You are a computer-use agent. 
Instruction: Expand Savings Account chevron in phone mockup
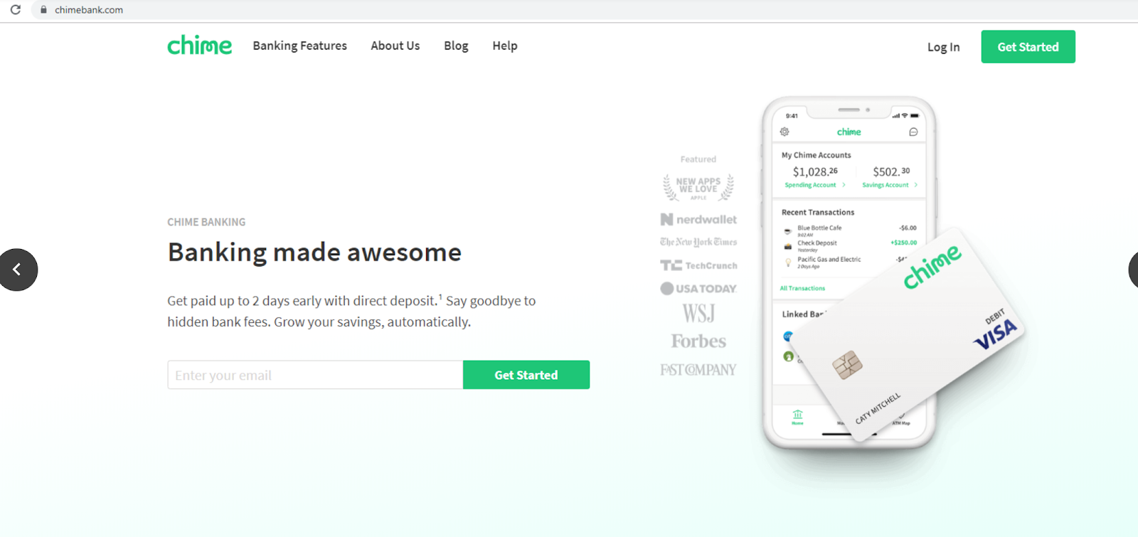tap(915, 185)
